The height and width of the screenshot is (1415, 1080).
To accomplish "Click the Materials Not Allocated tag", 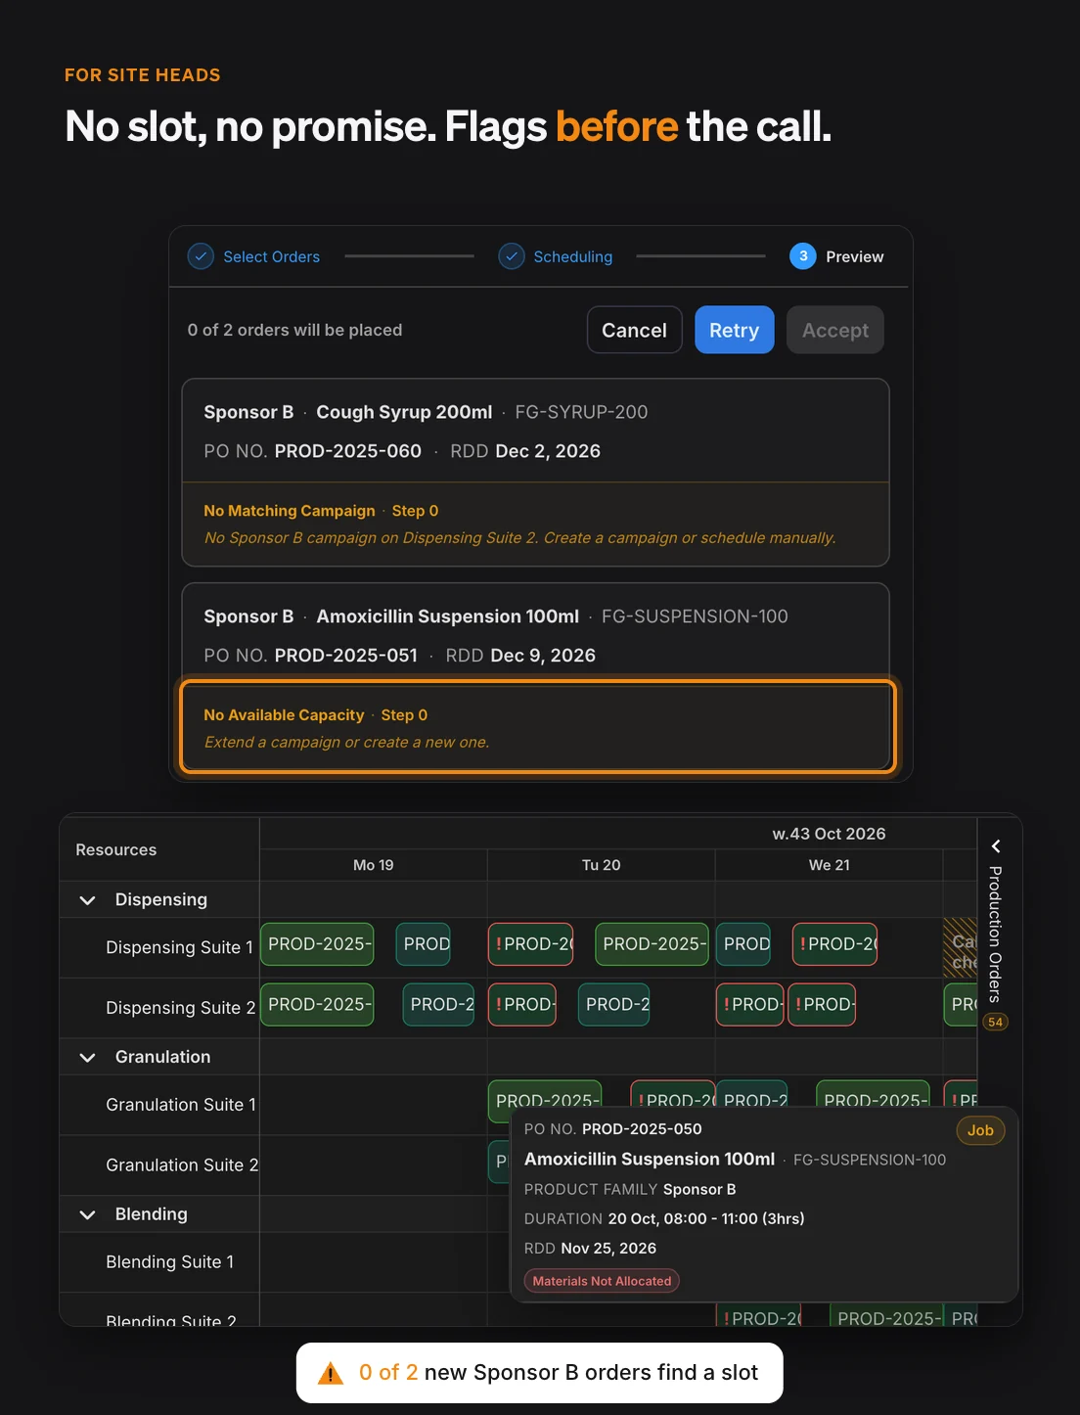I will pos(602,1281).
